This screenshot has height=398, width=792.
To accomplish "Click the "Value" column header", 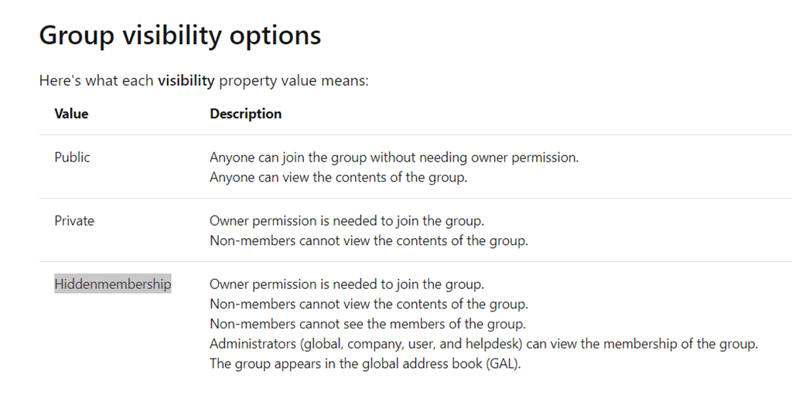I will coord(71,114).
